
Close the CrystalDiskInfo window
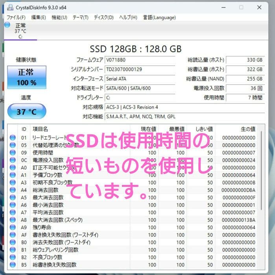(259, 7)
